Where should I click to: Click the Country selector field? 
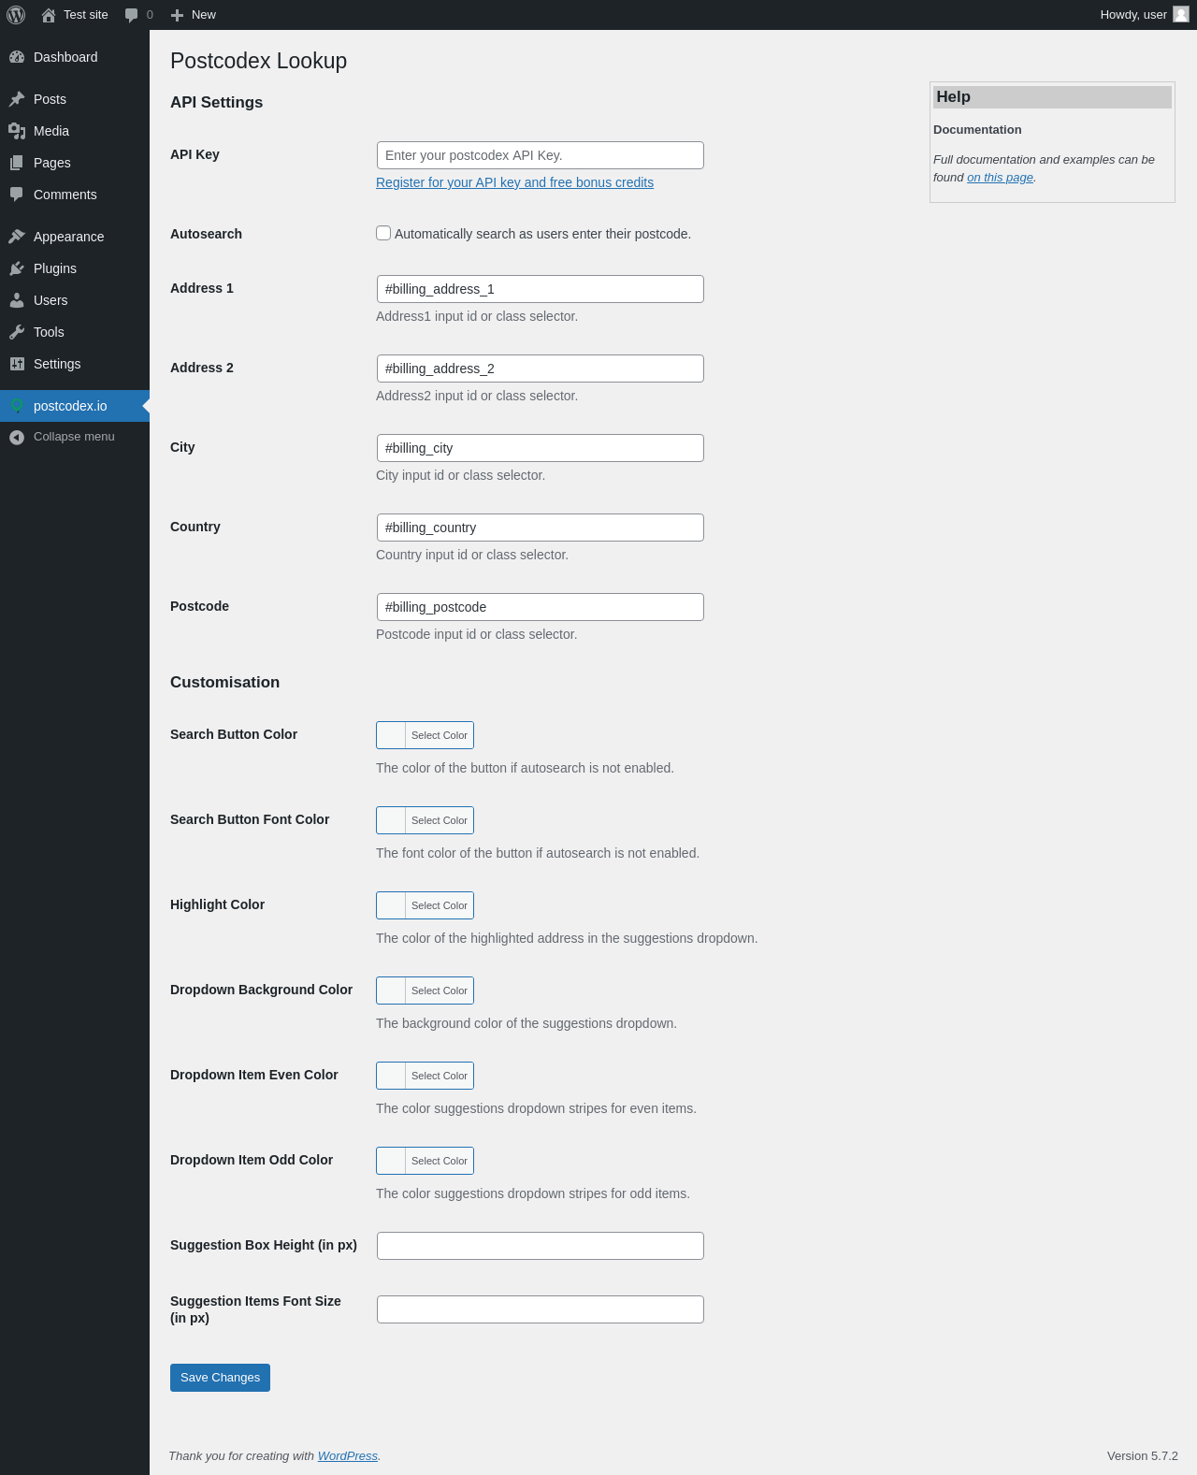point(541,528)
